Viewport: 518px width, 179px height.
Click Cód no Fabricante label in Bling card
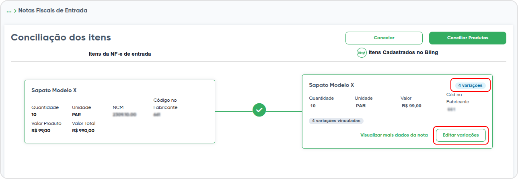458,98
